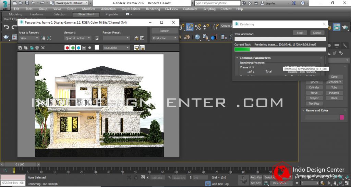Screen dimensions: 351x187
Task: Click the Clear (X) icon in render window
Action: pos(43,48)
